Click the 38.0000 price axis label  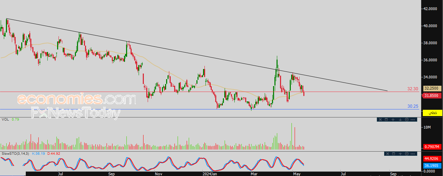click(430, 43)
